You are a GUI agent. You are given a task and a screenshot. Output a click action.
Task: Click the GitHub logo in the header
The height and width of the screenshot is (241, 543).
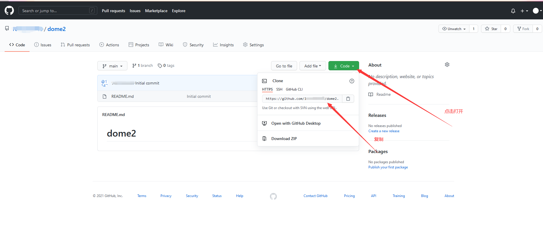coord(9,10)
